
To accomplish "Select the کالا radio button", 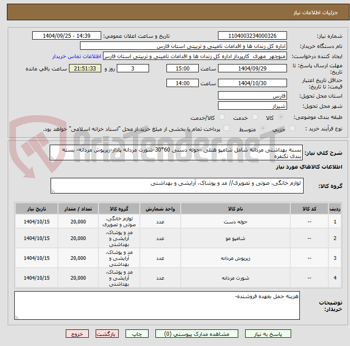I will [281, 117].
